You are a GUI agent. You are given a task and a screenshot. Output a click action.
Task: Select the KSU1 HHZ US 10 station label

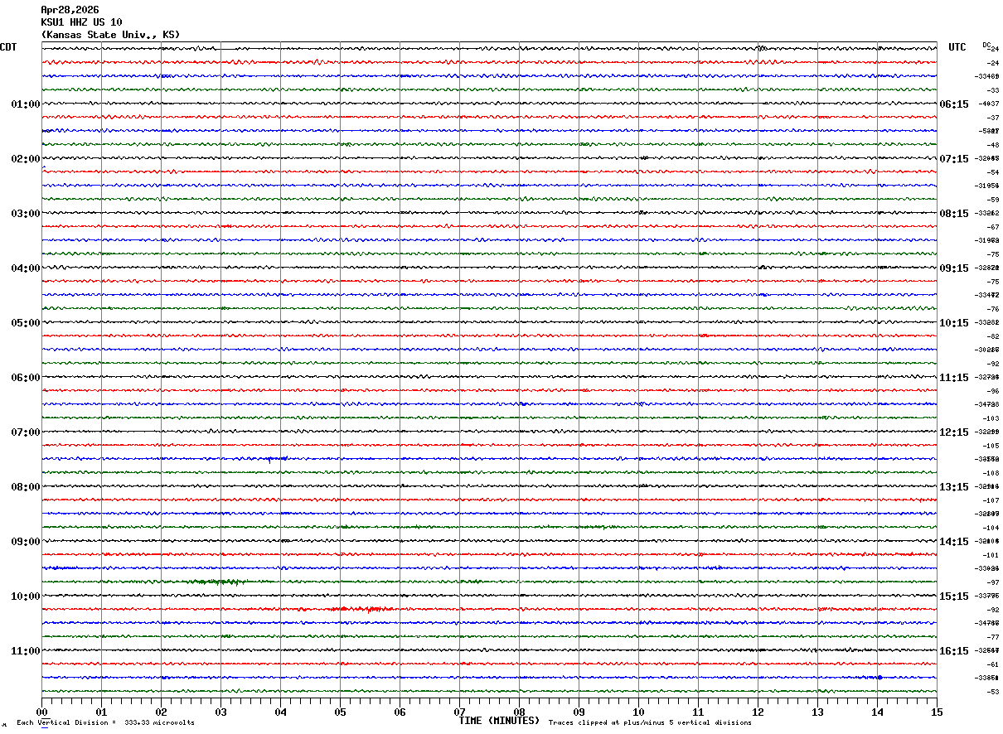coord(81,22)
